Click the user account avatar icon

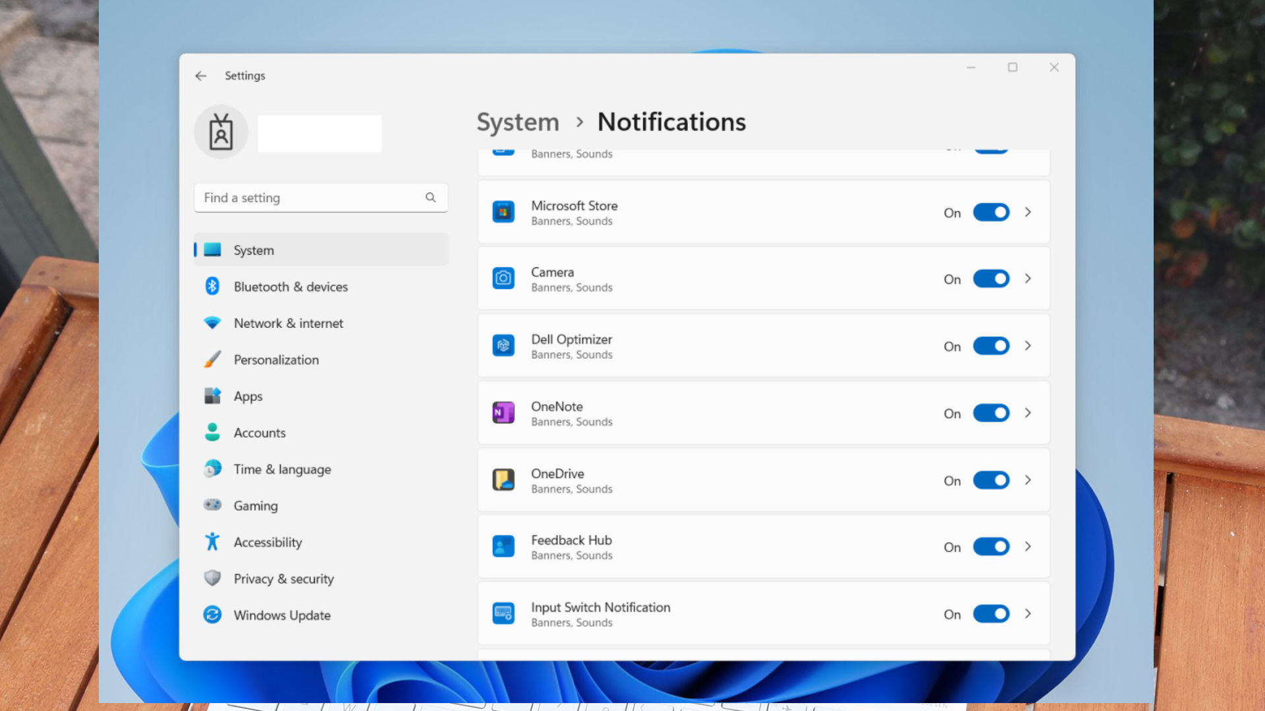click(x=221, y=132)
